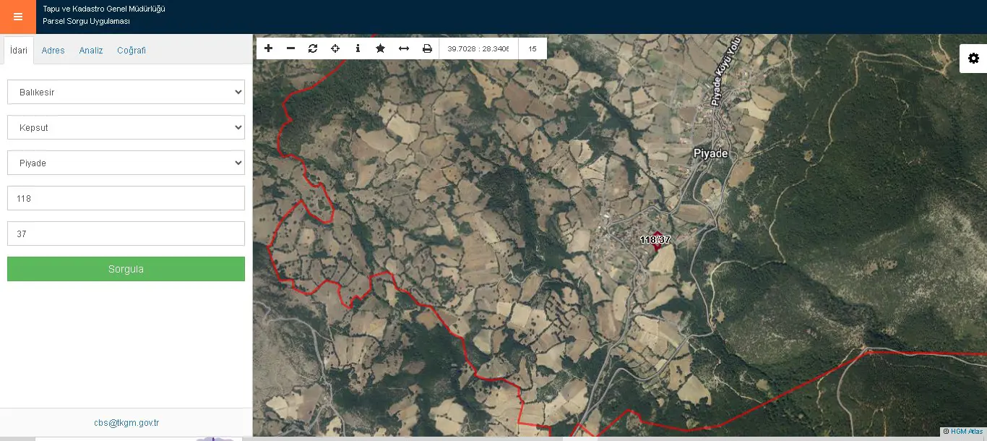
Task: Select the 118/37 parcel marker on map
Action: 655,240
